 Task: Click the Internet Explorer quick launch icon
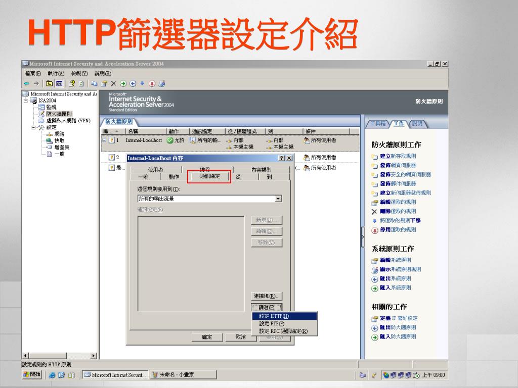(52, 375)
